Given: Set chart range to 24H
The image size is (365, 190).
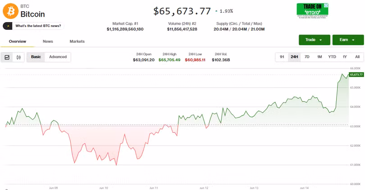Looking at the screenshot, I should pos(294,57).
